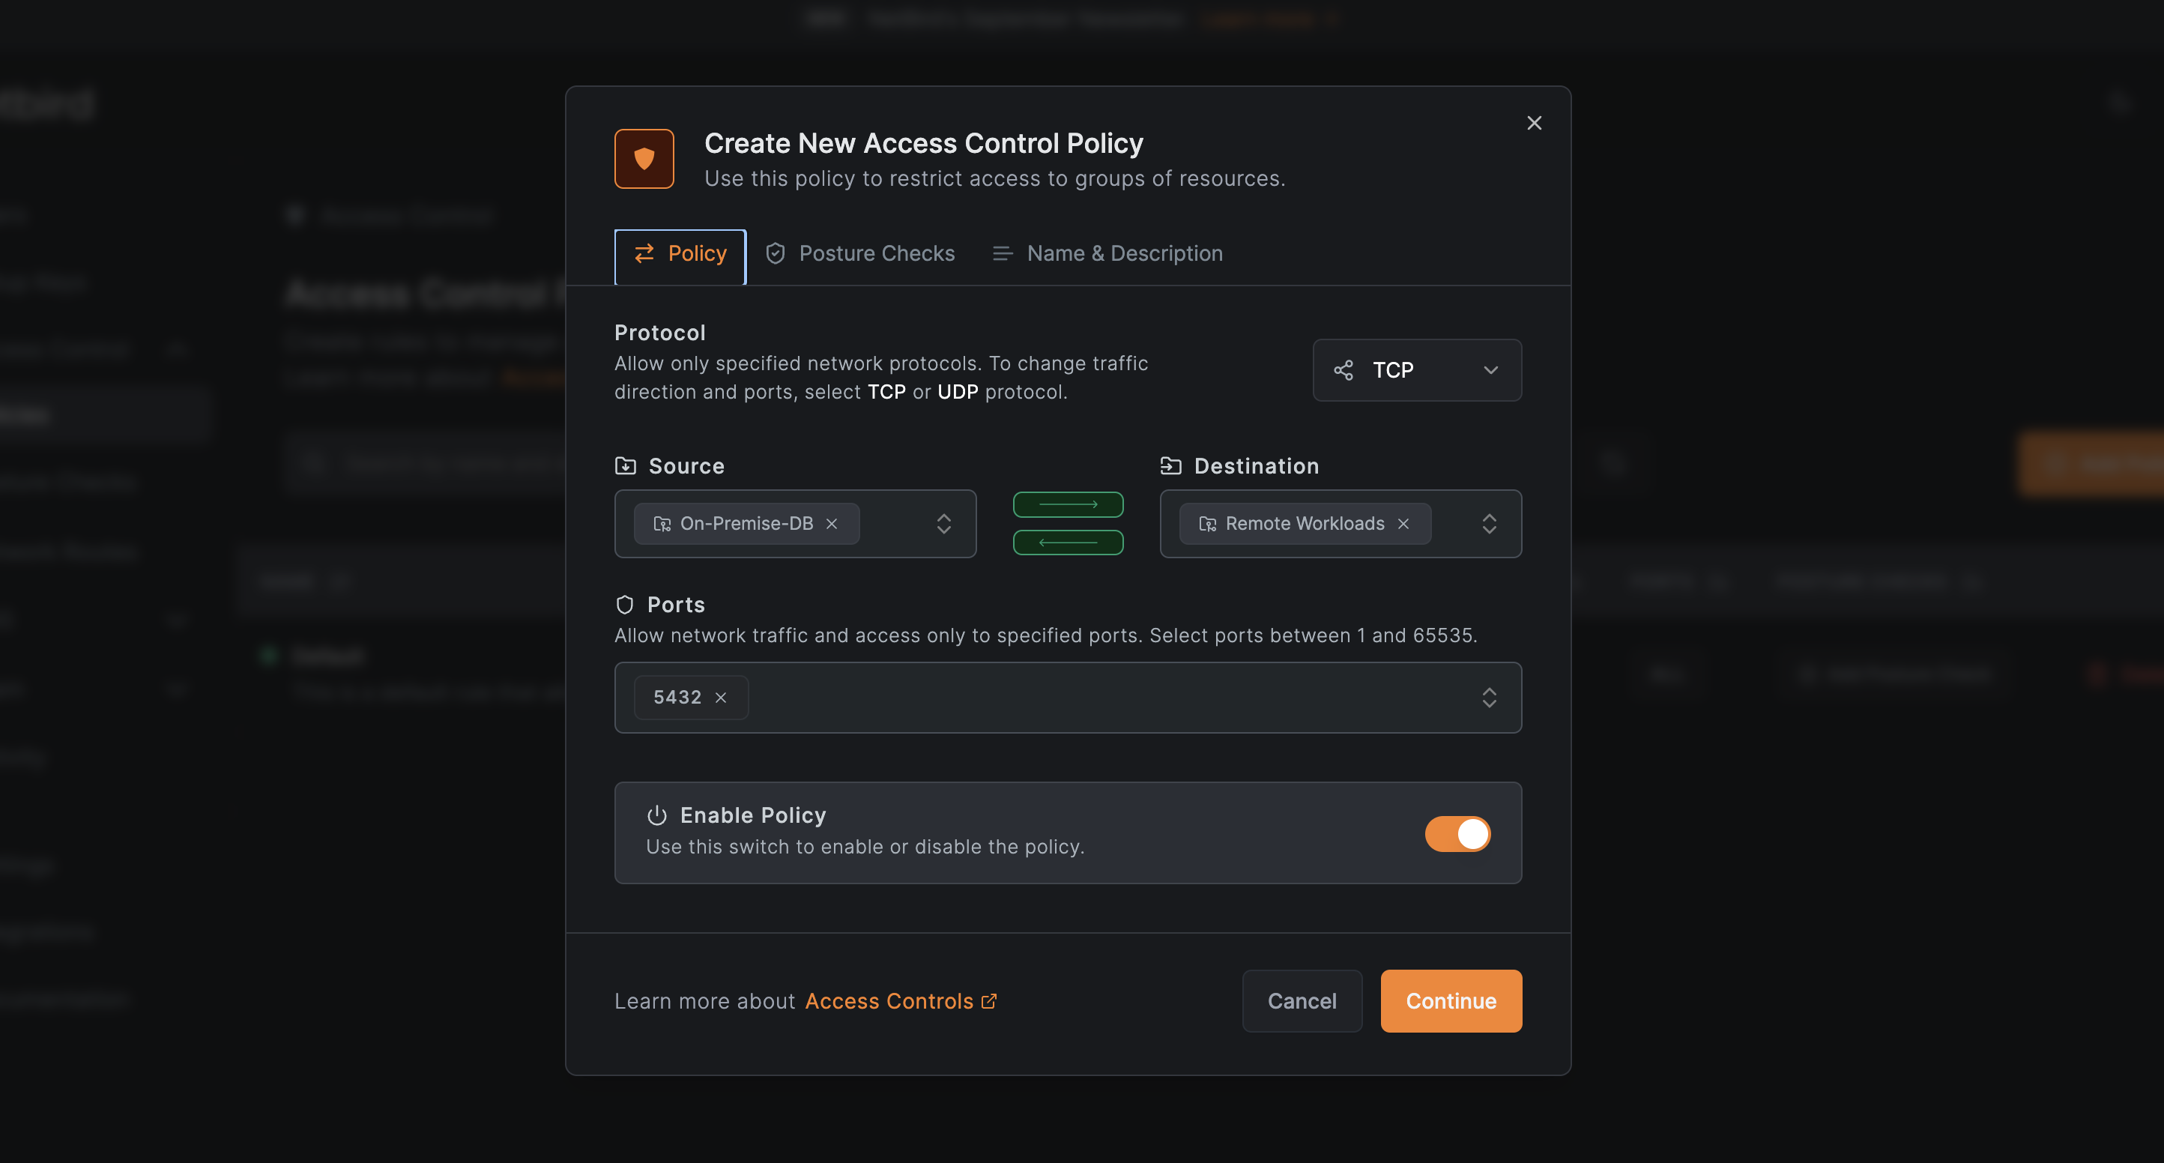The height and width of the screenshot is (1163, 2164).
Task: Toggle the right-pointing green traffic direction arrow
Action: (x=1068, y=504)
